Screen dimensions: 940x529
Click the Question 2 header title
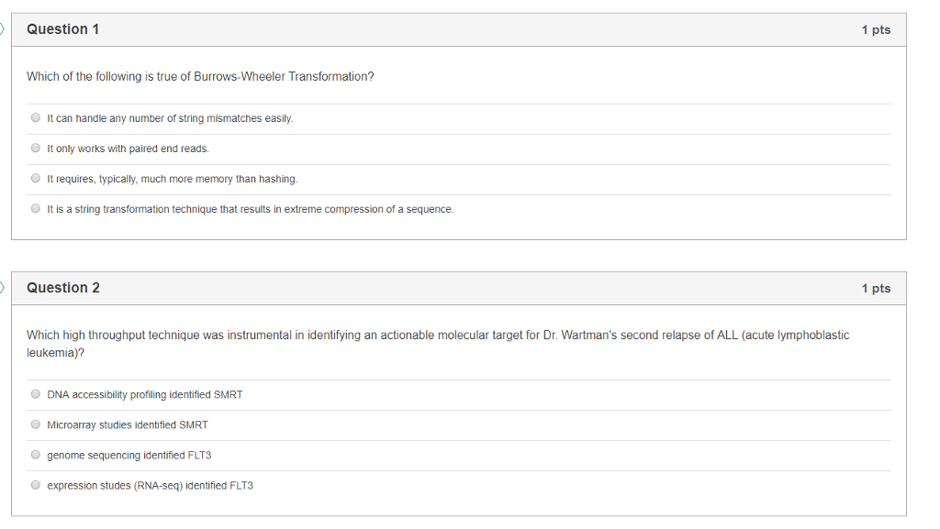[x=63, y=288]
